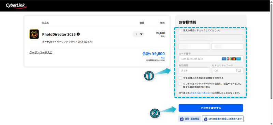Focus the left name field below email
The width and height of the screenshot is (273, 125).
(194, 46)
